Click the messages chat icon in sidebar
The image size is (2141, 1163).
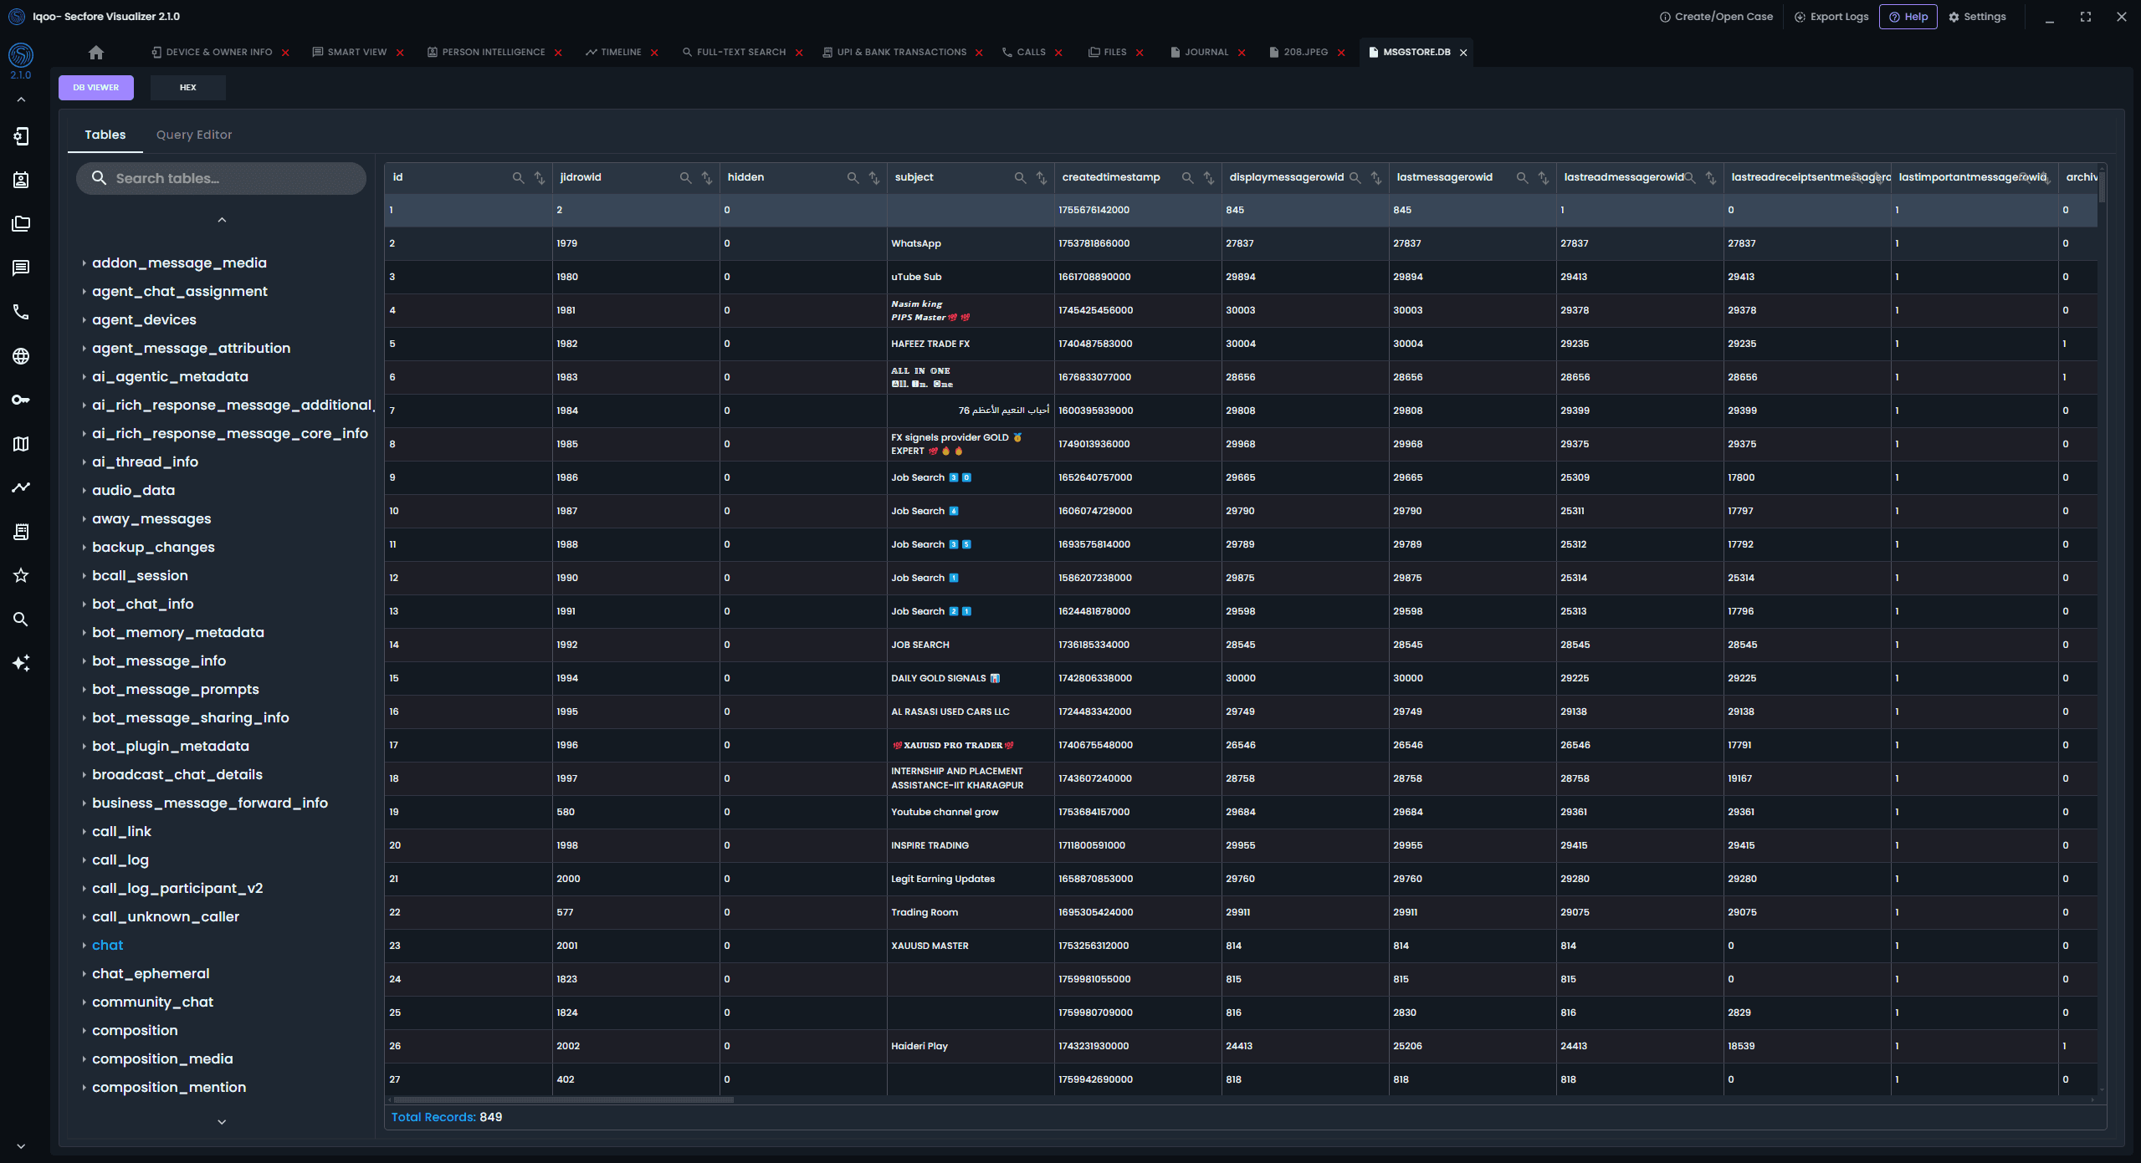[21, 268]
